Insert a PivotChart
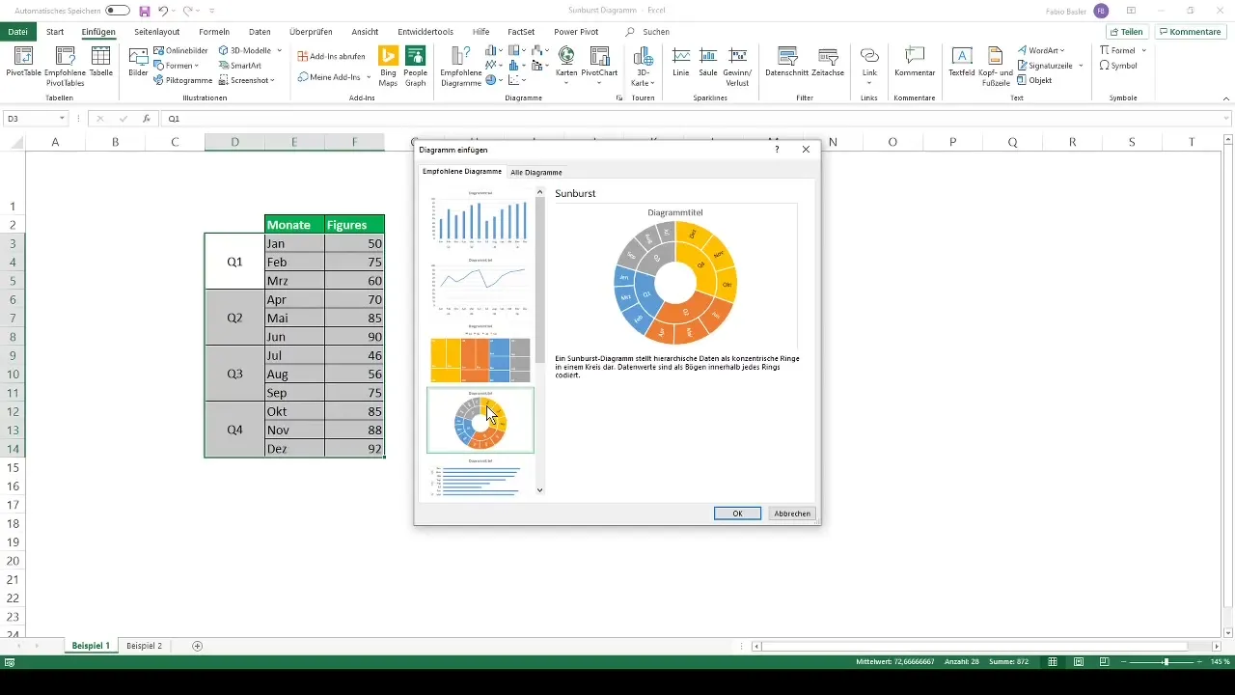 599,62
